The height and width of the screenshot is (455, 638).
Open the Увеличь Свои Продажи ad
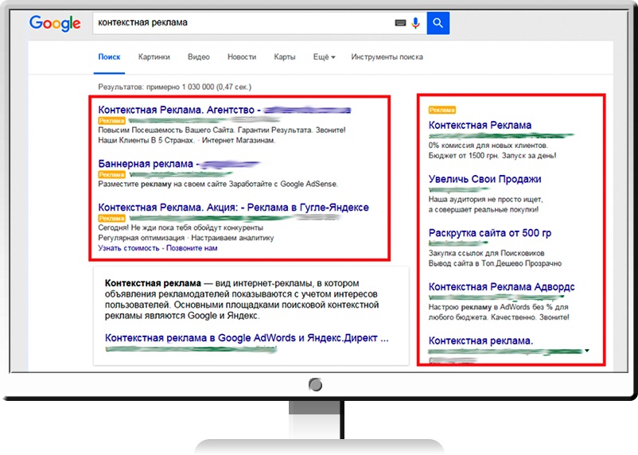(484, 179)
